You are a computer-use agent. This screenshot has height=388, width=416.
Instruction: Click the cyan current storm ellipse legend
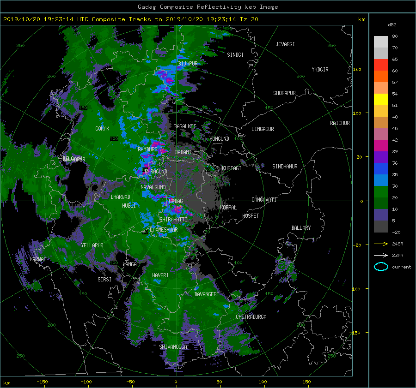click(381, 267)
